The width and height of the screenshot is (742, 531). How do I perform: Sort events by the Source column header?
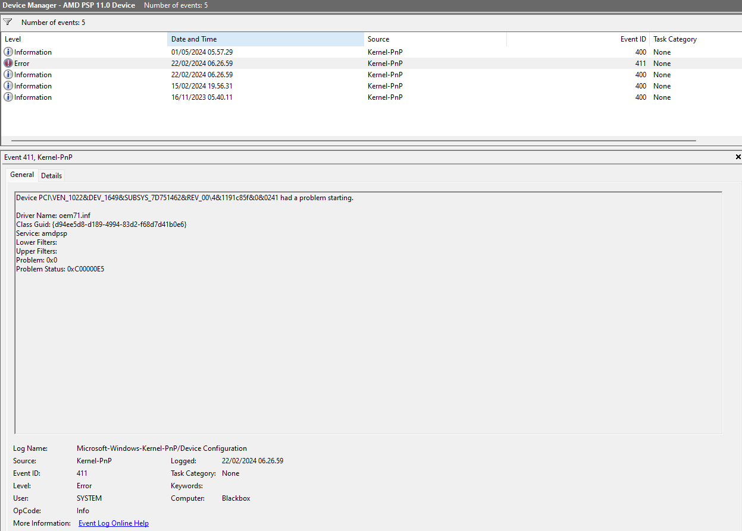pos(435,39)
